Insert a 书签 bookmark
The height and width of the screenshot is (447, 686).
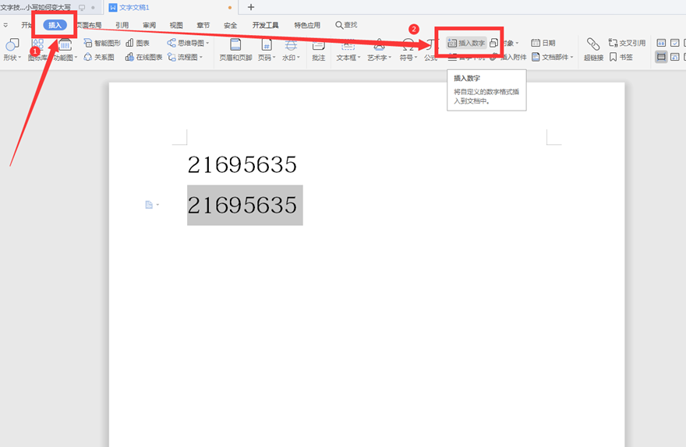tap(621, 58)
